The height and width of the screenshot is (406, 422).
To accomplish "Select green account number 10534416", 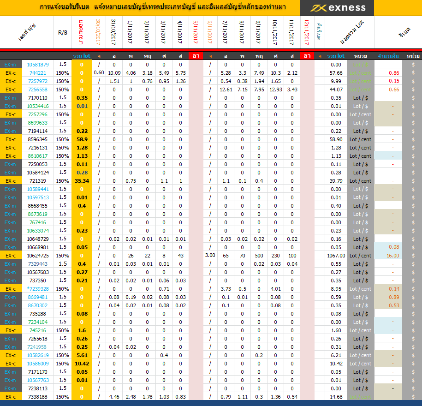I will pos(38,106).
